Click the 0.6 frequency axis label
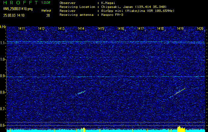The height and width of the screenshot is (132, 208). pyautogui.click(x=3, y=125)
